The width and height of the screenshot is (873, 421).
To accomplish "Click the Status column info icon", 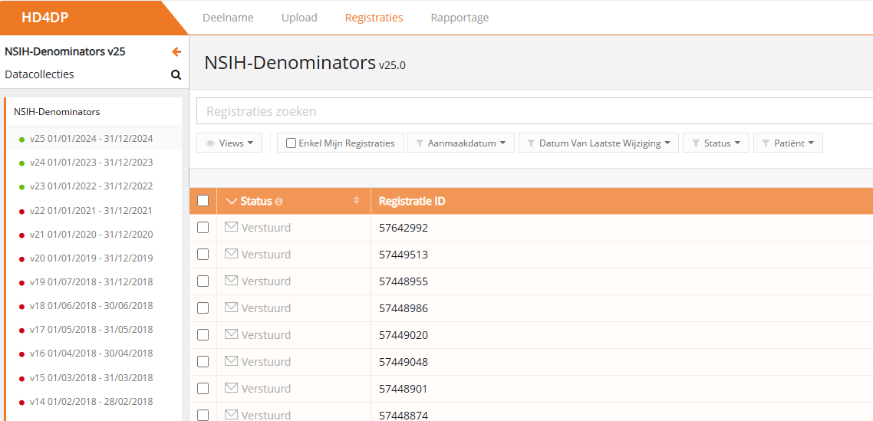I will pyautogui.click(x=279, y=202).
